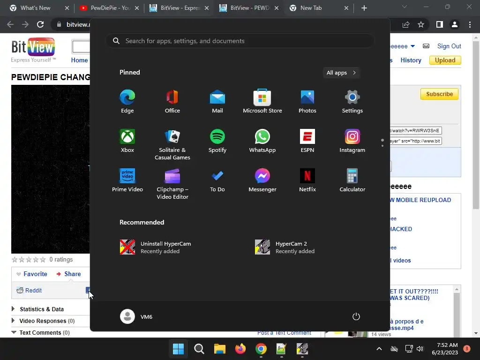Open Edge from pinned apps
Screen dimensions: 480x360
click(127, 101)
